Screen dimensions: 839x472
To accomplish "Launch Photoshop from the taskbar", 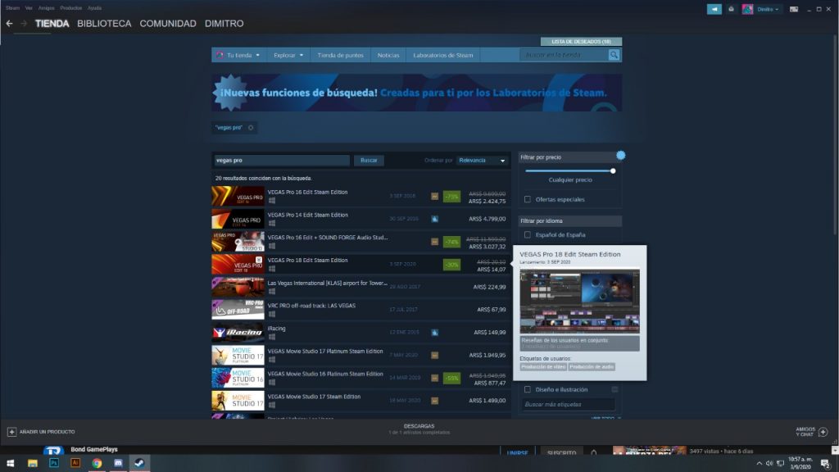I will (x=54, y=463).
